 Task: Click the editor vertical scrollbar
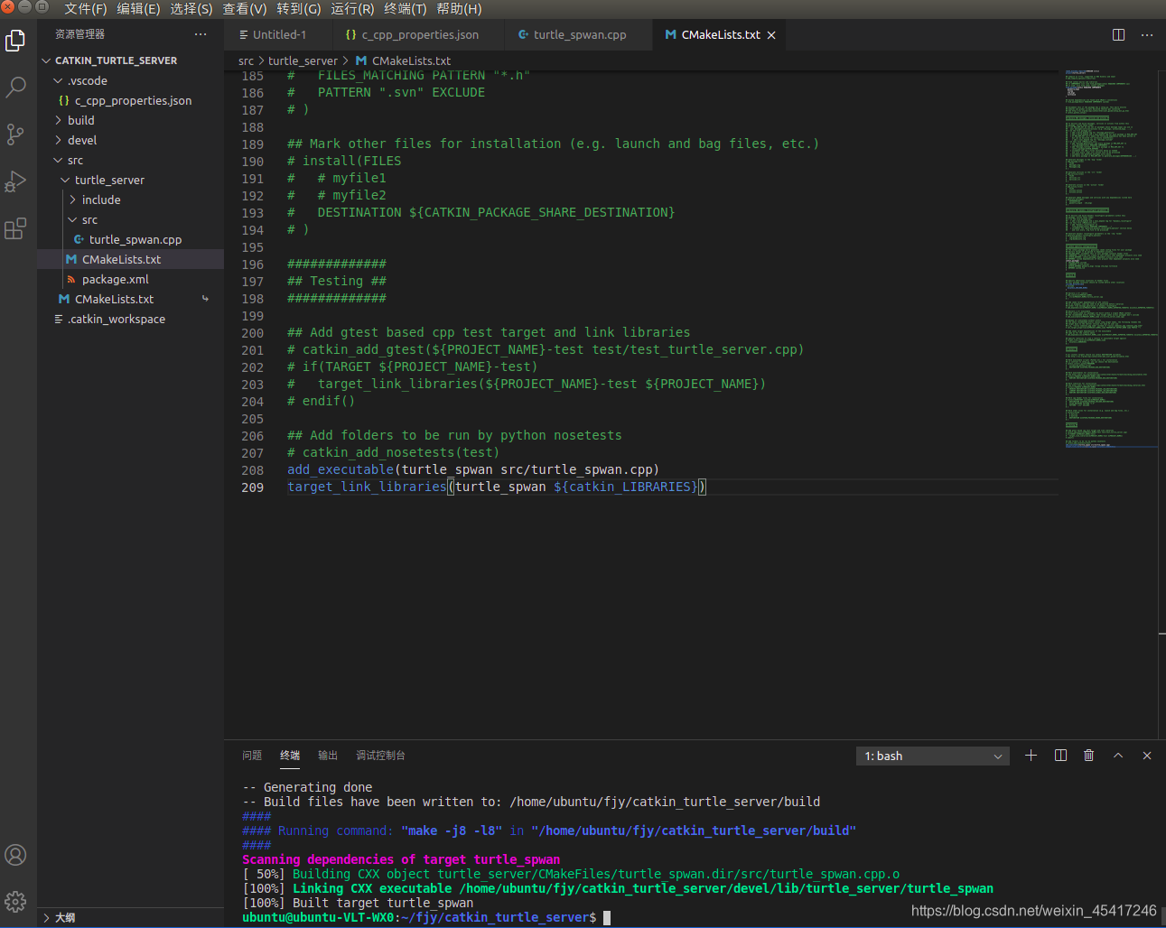1161,404
